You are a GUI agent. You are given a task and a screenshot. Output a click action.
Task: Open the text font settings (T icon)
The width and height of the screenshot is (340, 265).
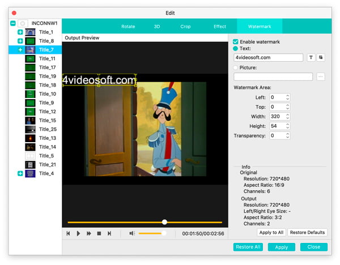(311, 57)
